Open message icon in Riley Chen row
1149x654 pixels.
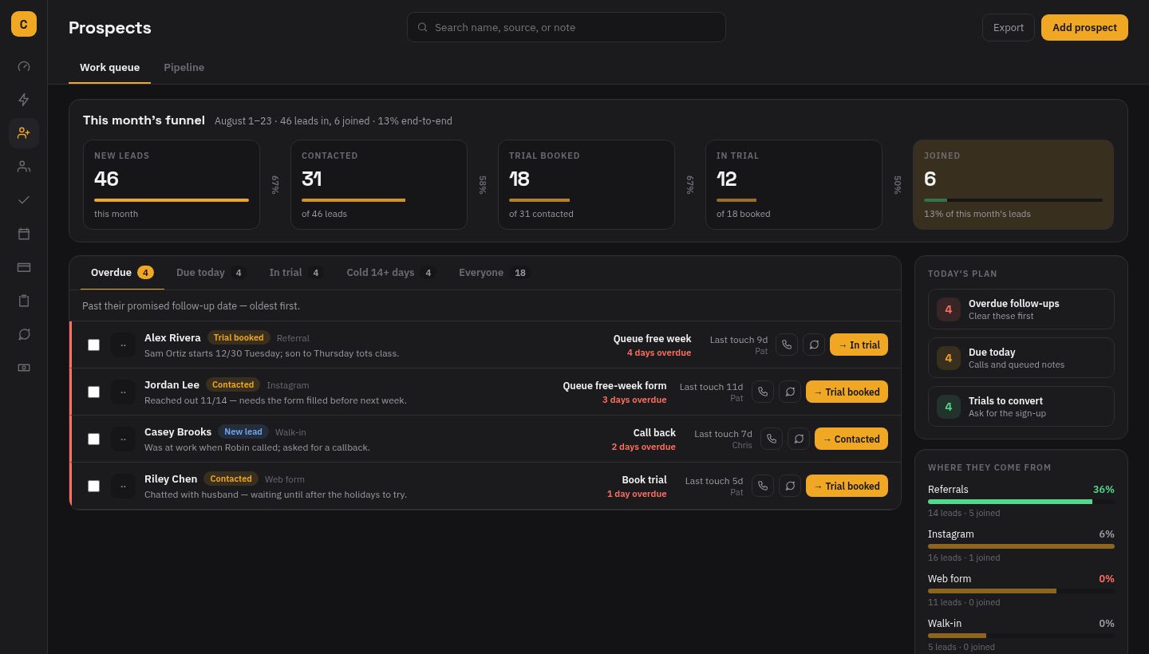[x=790, y=486]
